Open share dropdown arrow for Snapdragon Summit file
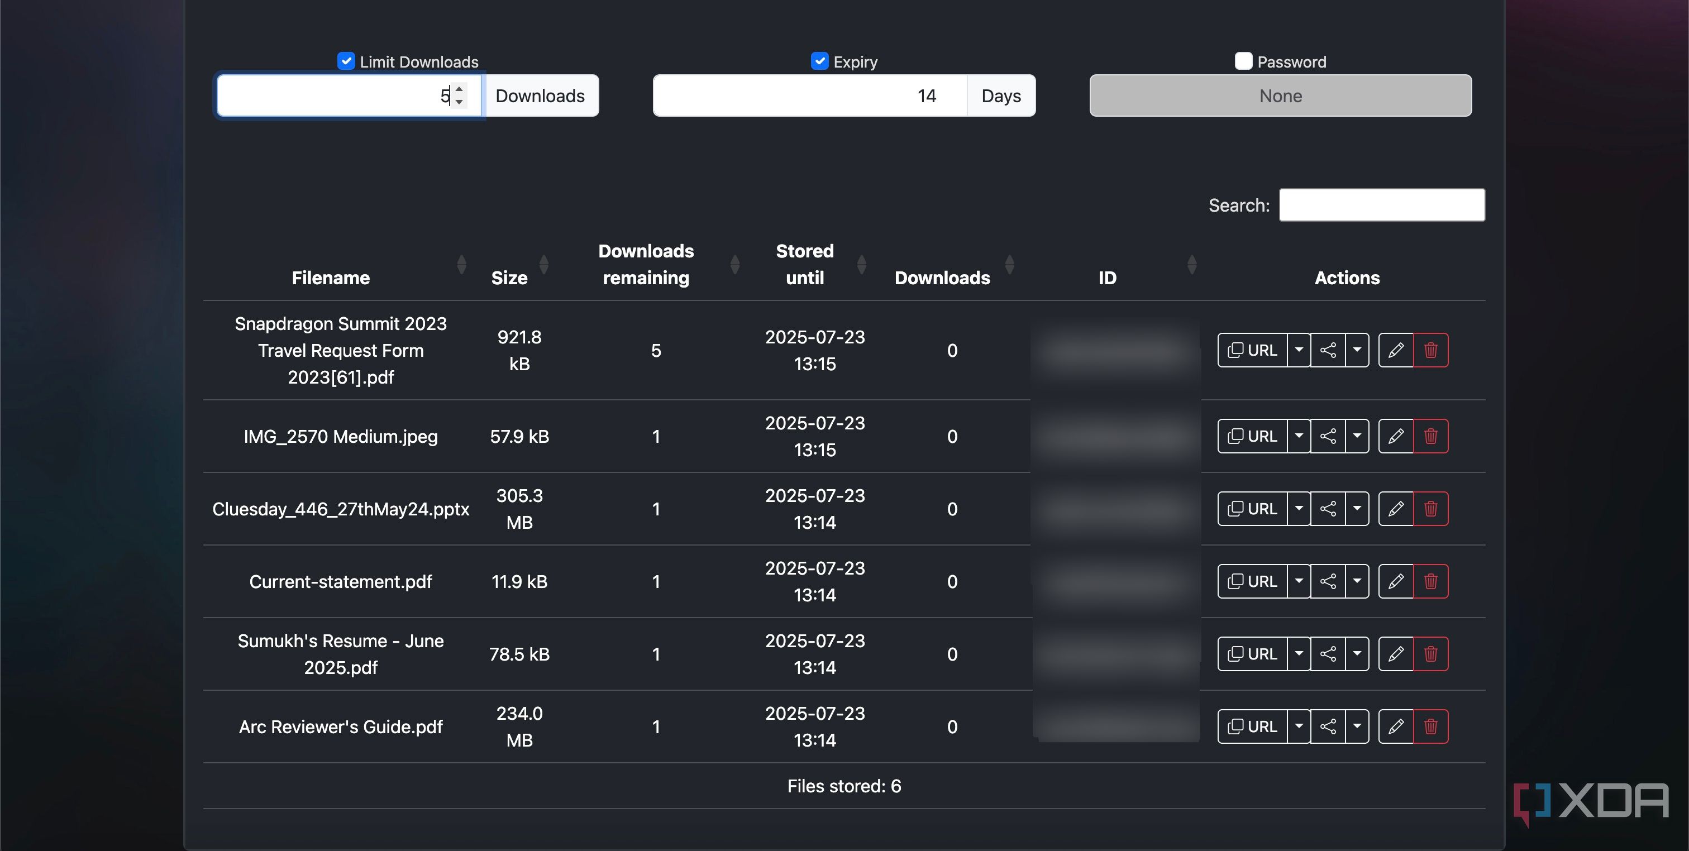1689x851 pixels. [1357, 350]
